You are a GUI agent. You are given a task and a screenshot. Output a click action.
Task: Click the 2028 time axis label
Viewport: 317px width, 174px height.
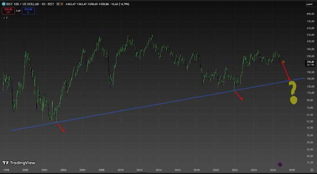[292, 170]
